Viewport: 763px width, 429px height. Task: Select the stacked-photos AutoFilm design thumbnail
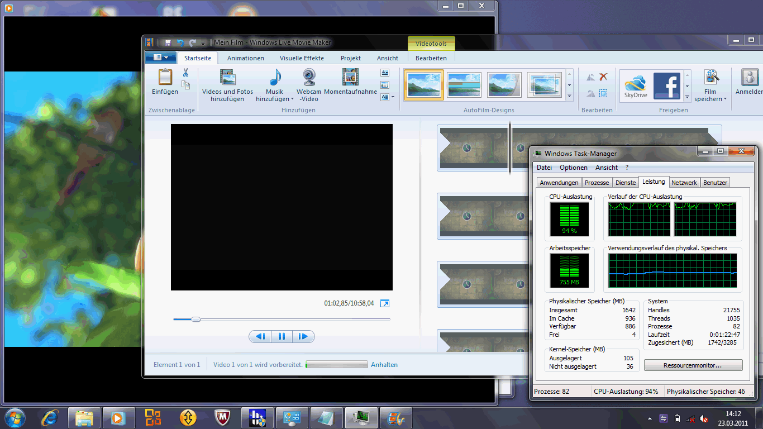click(x=545, y=85)
